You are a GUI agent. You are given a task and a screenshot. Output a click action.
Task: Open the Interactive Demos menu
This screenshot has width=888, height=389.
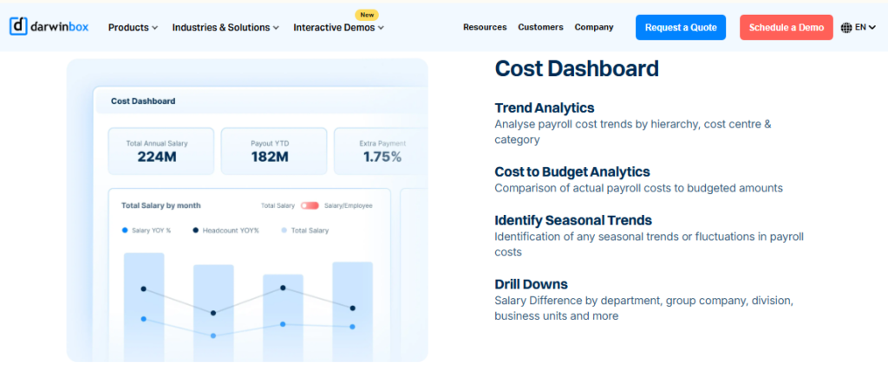click(339, 27)
